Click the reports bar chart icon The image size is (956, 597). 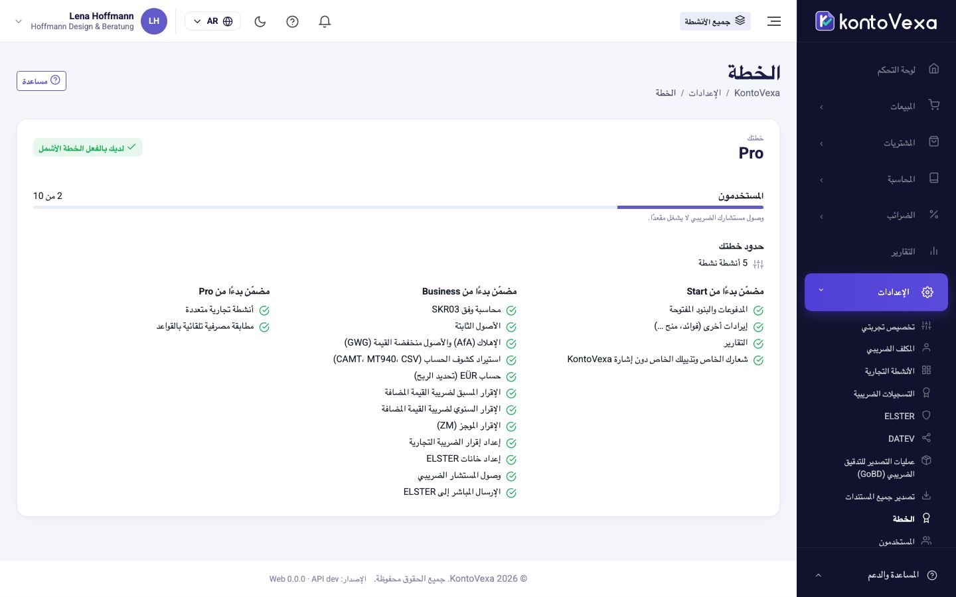[x=934, y=251]
